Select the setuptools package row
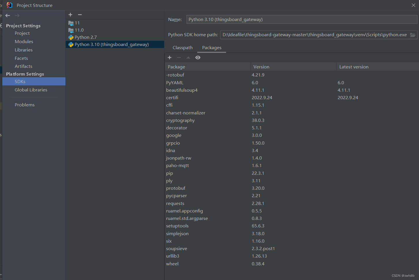The width and height of the screenshot is (419, 280). [292, 226]
